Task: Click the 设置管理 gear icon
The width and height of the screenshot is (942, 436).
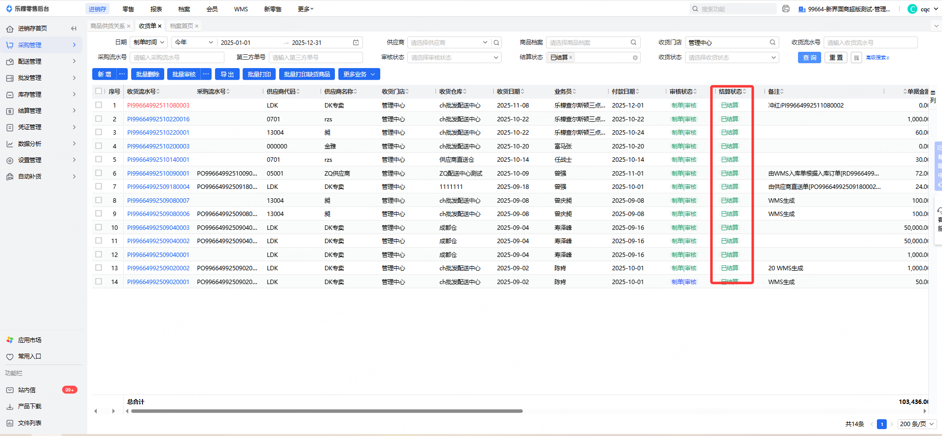Action: pos(10,160)
